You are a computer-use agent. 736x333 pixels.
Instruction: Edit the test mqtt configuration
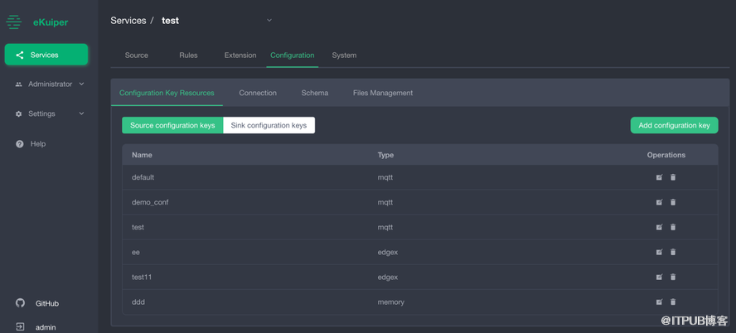click(x=659, y=227)
